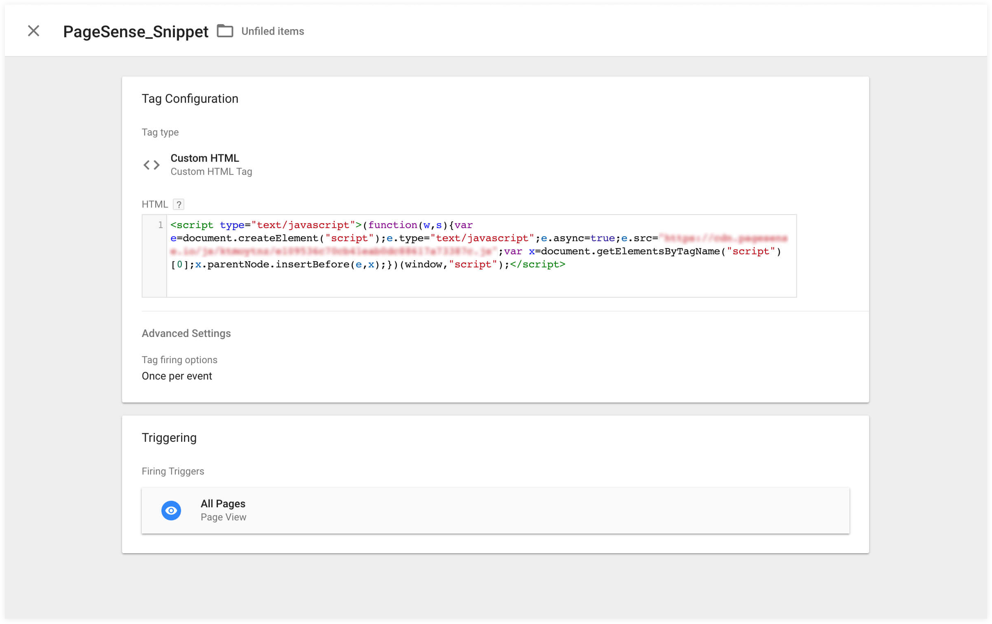This screenshot has height=624, width=992.
Task: Open the All Pages firing trigger
Action: (x=494, y=510)
